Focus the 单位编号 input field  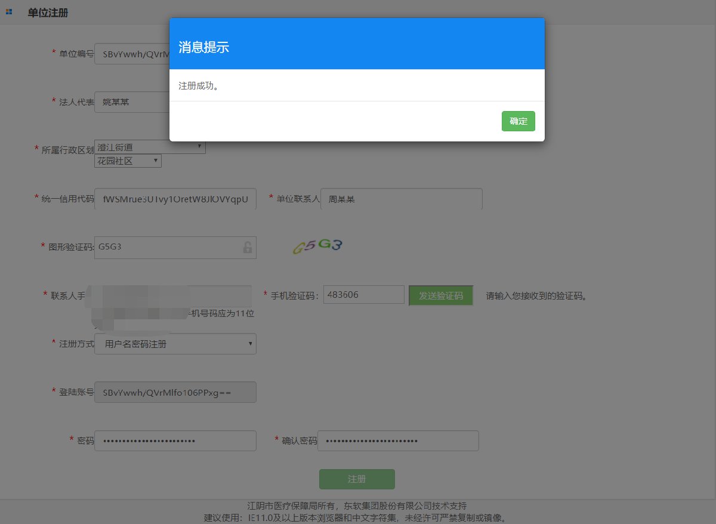pos(131,54)
